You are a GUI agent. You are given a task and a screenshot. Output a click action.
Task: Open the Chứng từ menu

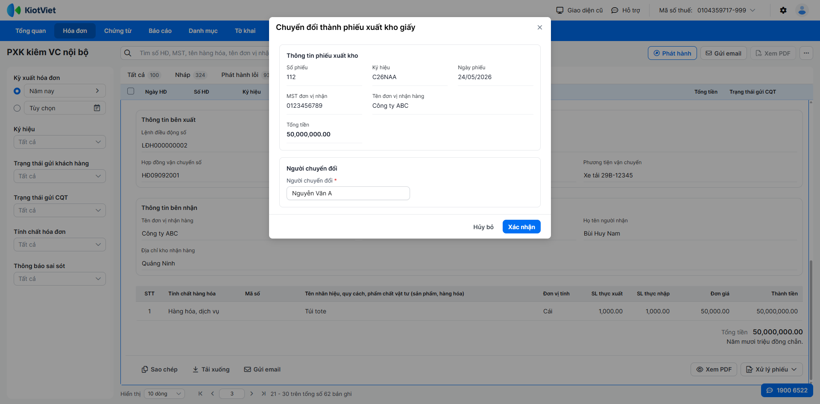tap(118, 31)
